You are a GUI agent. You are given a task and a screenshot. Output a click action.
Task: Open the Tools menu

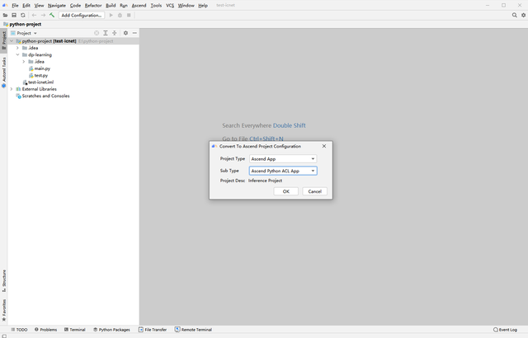coord(156,6)
